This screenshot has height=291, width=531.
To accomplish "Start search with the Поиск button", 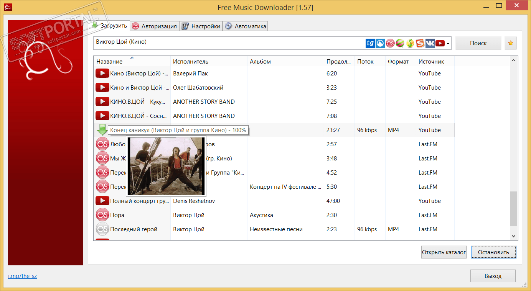I will pyautogui.click(x=478, y=43).
